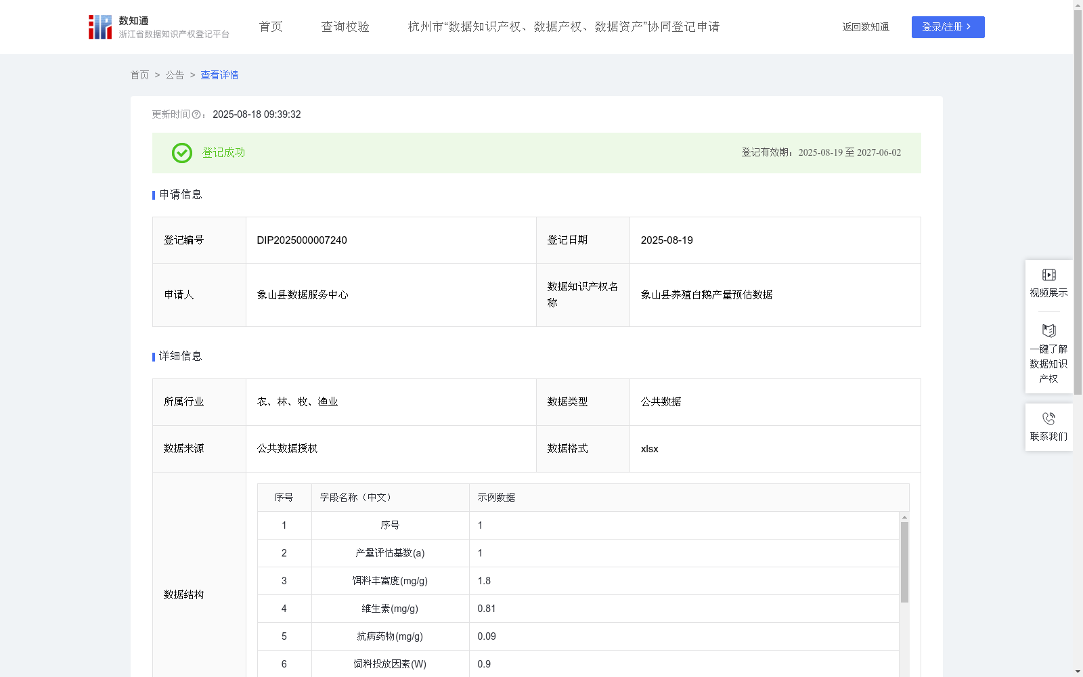Screen dimensions: 1083x677
Task: Open the 查询校验 menu item
Action: point(345,27)
